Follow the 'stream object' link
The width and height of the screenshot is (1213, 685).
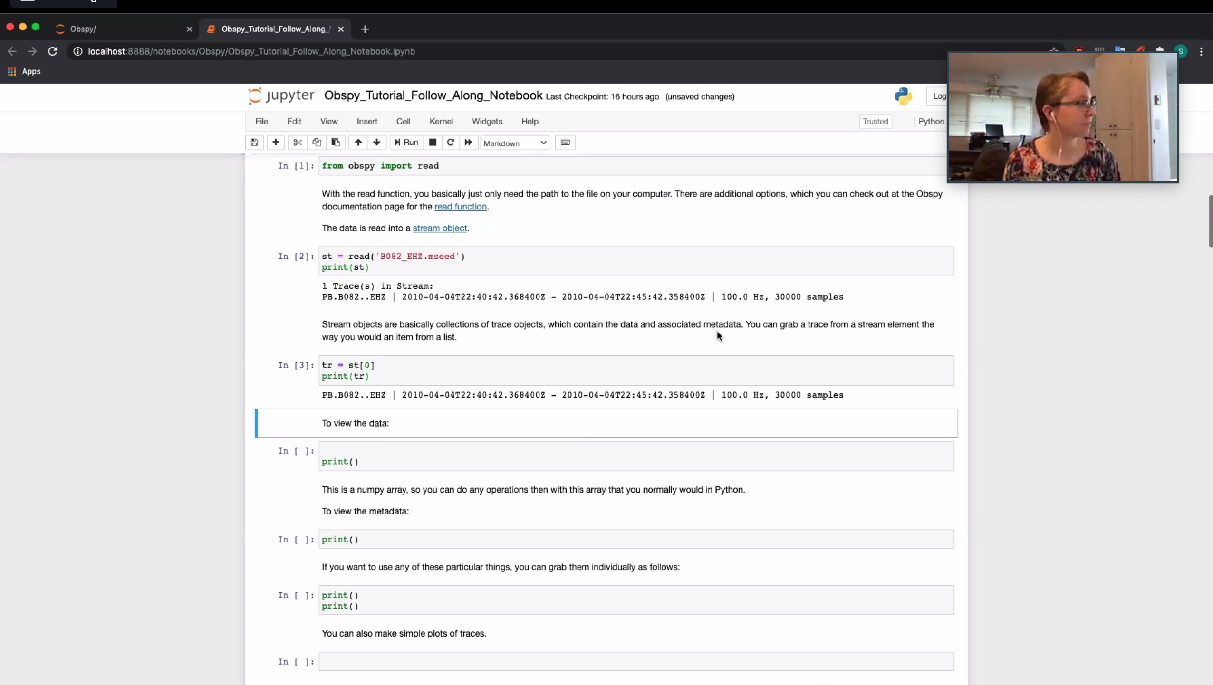(x=440, y=228)
